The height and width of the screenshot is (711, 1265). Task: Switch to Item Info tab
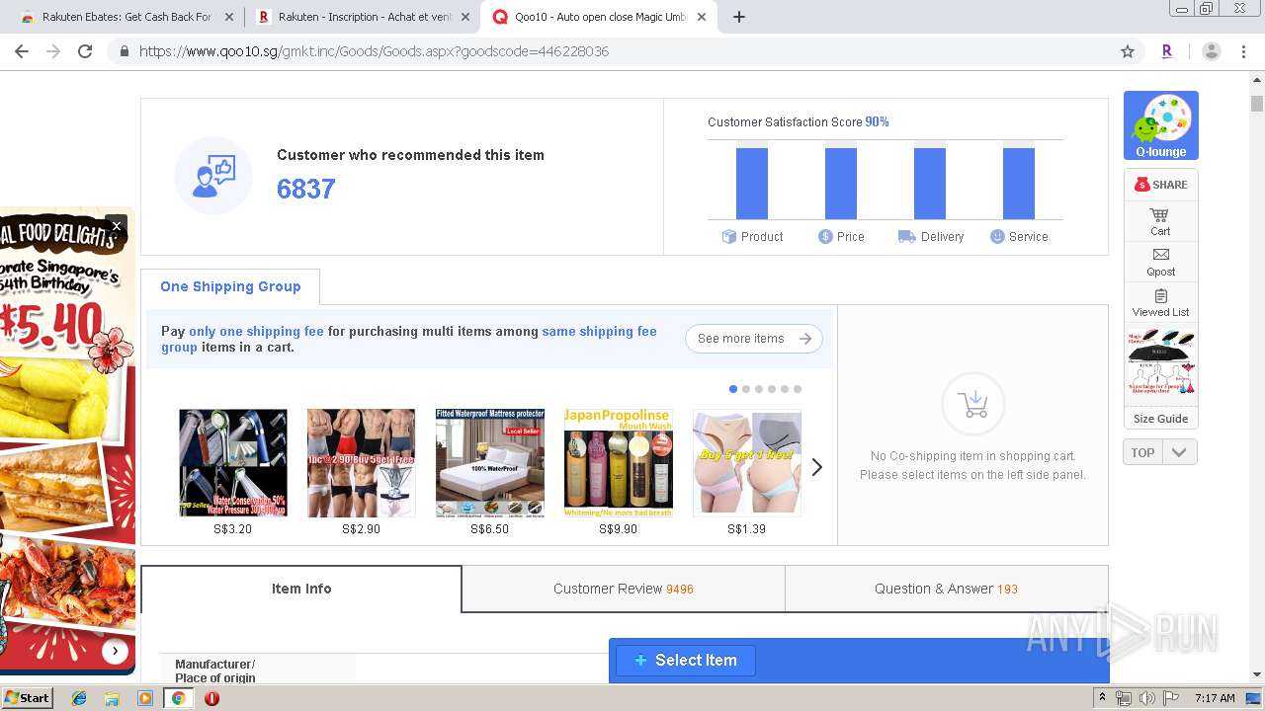click(x=301, y=589)
